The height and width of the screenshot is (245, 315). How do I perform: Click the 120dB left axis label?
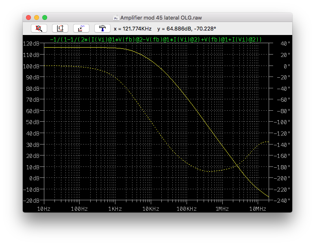pos(31,44)
